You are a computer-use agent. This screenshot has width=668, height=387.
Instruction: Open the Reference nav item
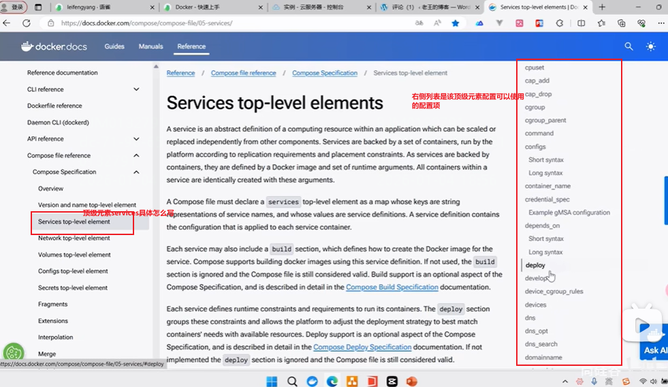pyautogui.click(x=191, y=46)
